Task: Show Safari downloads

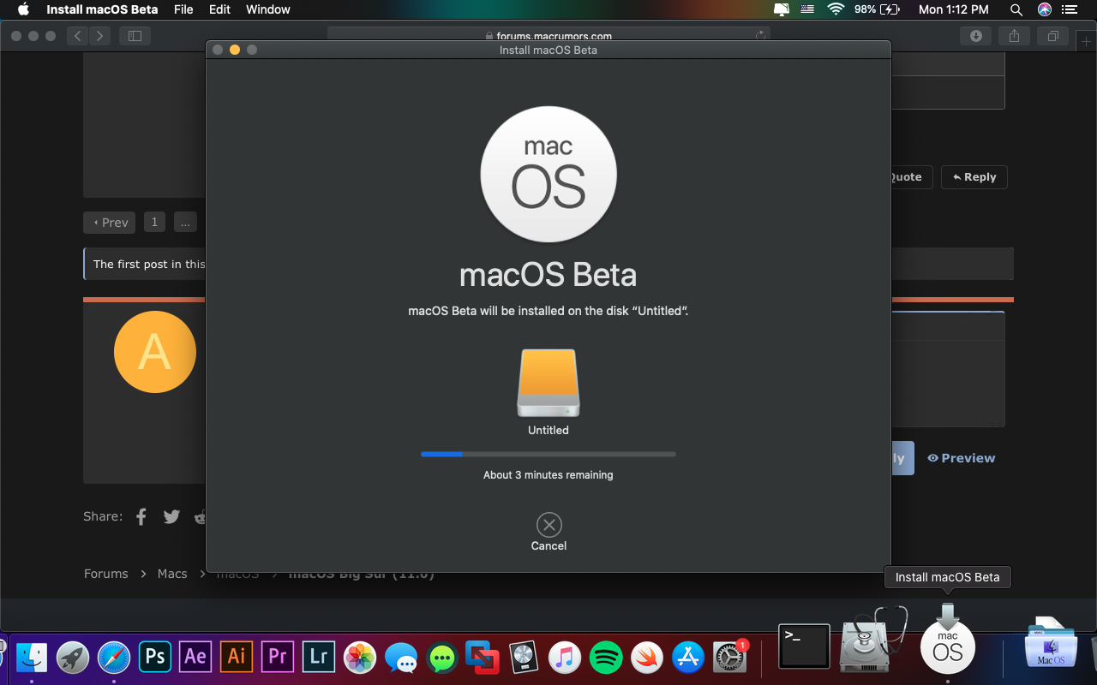Action: pos(975,36)
